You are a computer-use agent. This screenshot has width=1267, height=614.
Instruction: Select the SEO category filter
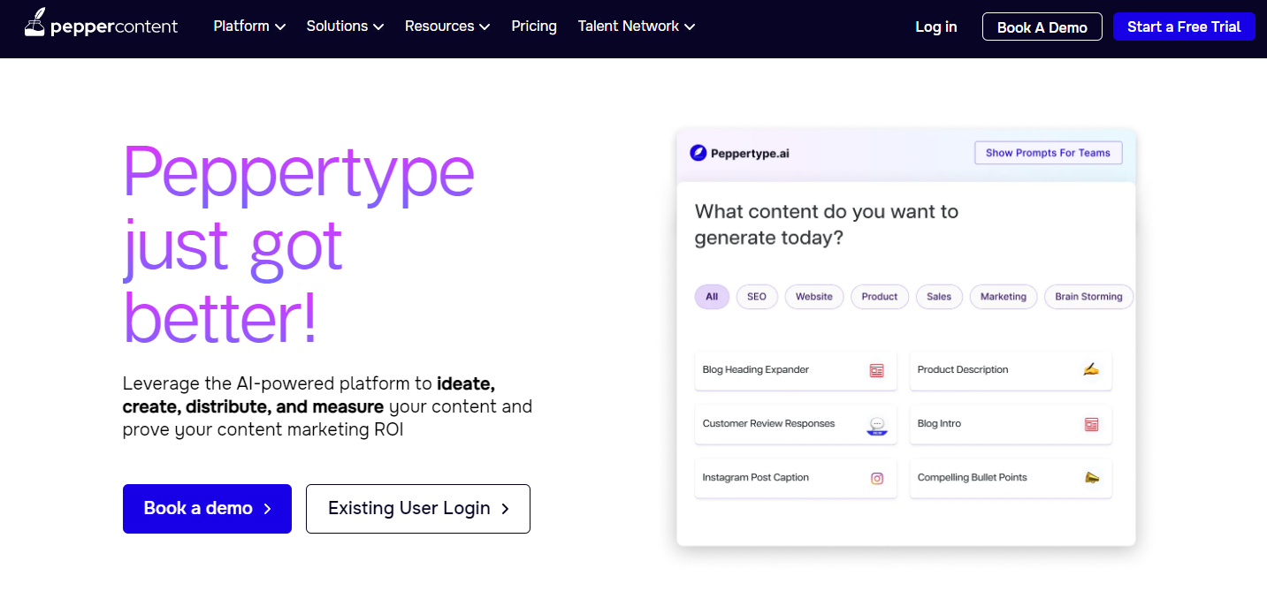click(757, 297)
